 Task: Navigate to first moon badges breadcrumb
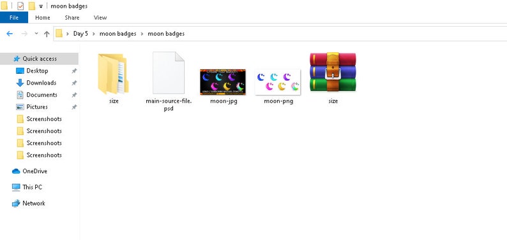tap(117, 34)
